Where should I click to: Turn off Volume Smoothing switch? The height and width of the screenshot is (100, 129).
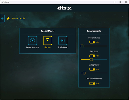click(x=92, y=83)
